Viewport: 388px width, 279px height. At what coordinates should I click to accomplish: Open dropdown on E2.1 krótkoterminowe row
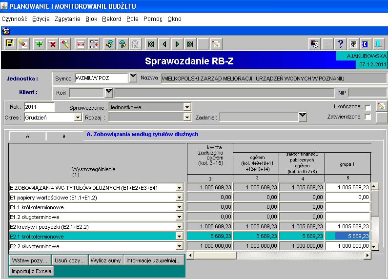point(180,237)
